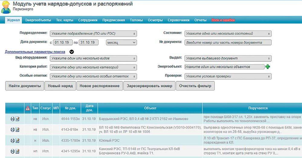Screen dimensions: 302x158
Task: Collapse the additional search parameters chevron
Action: coord(72,52)
